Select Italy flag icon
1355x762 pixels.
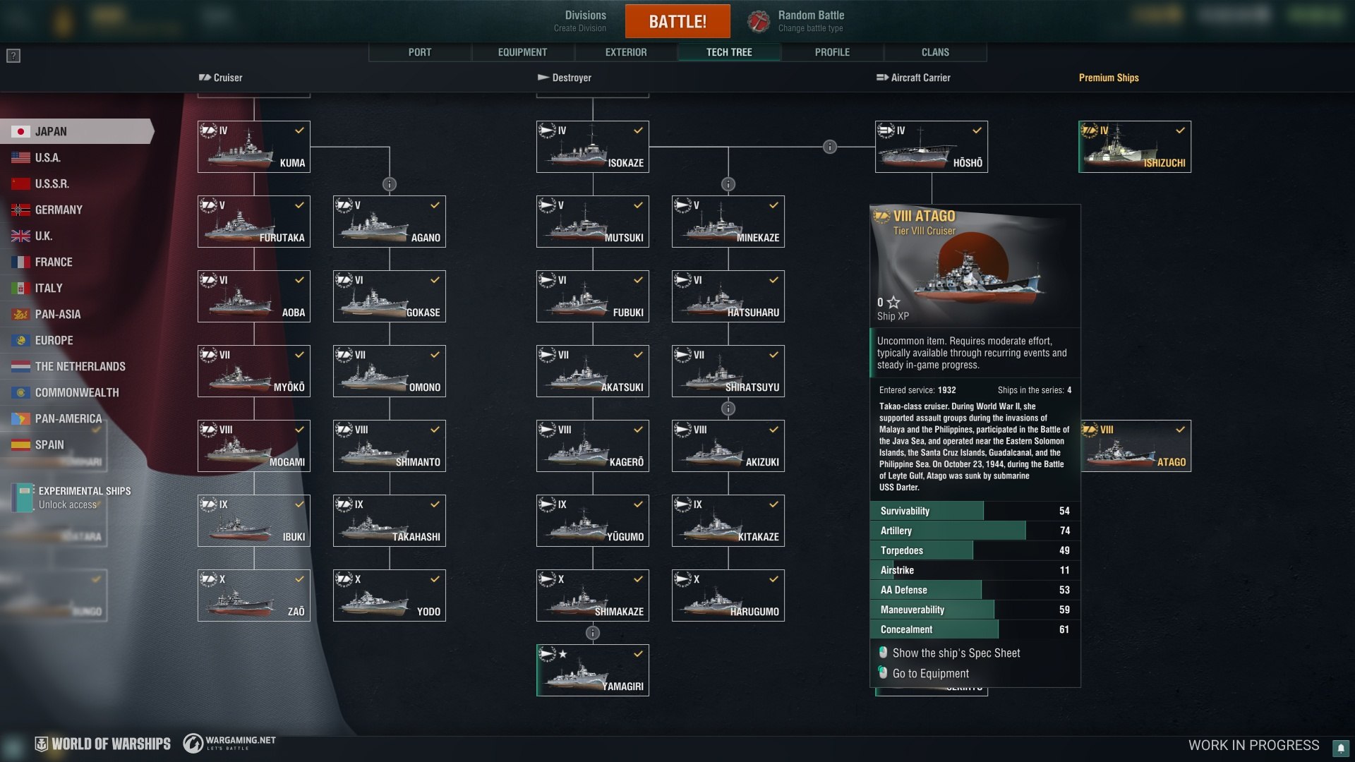[x=20, y=288]
